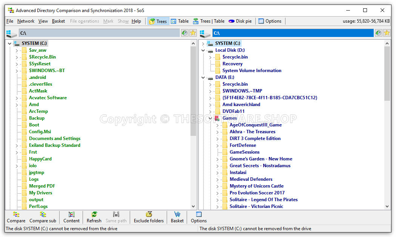Toggle the Disk pie view
Screen dimensions: 396x237
tap(240, 21)
